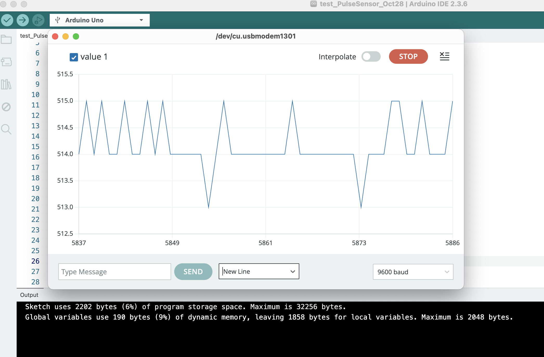Open the Library Manager sidebar icon
This screenshot has height=357, width=544.
click(7, 84)
